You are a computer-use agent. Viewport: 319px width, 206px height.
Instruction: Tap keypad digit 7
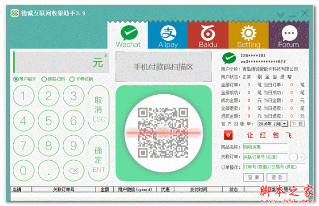[x=23, y=145]
